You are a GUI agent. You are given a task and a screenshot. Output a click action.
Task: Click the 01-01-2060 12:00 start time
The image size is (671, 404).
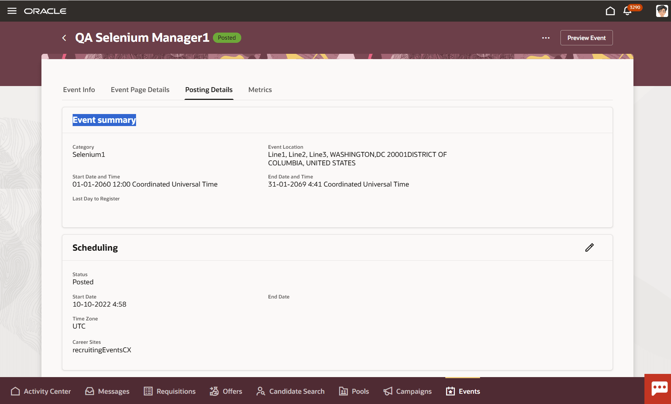(145, 184)
